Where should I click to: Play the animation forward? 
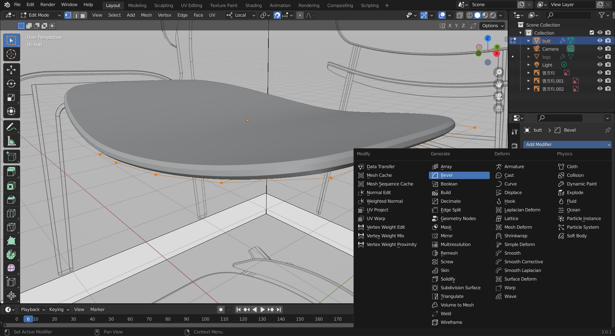[262, 309]
